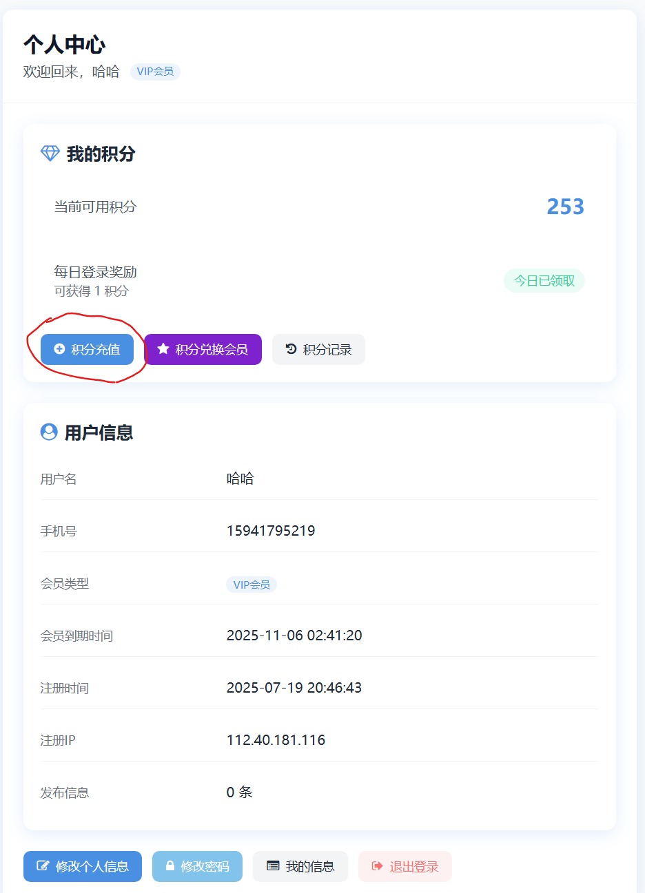
Task: Click the 个人中心 page heading
Action: pos(64,45)
